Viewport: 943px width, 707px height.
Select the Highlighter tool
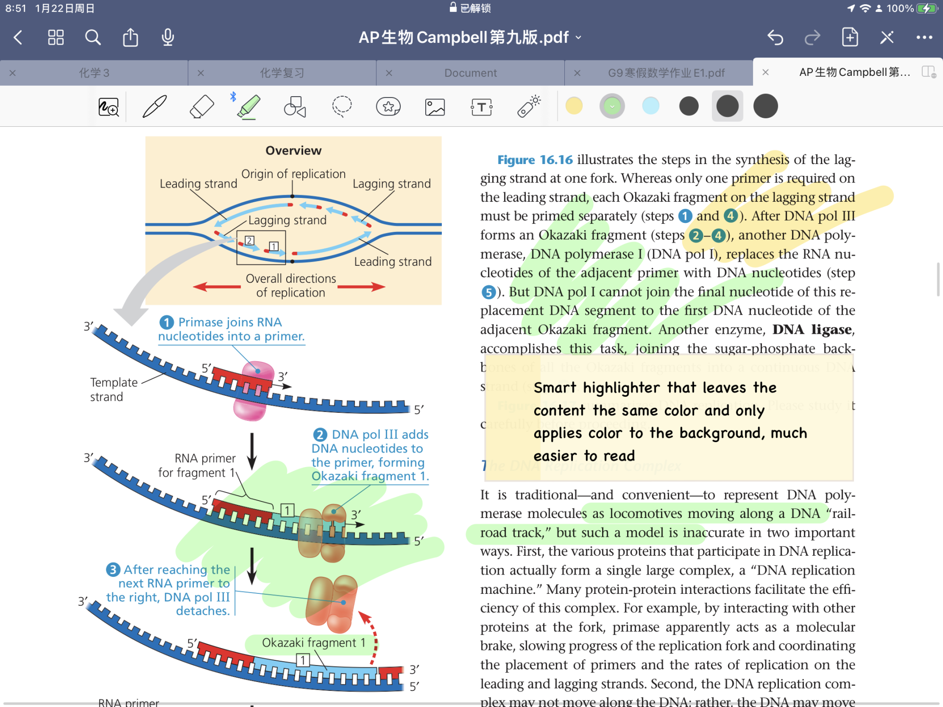click(248, 107)
